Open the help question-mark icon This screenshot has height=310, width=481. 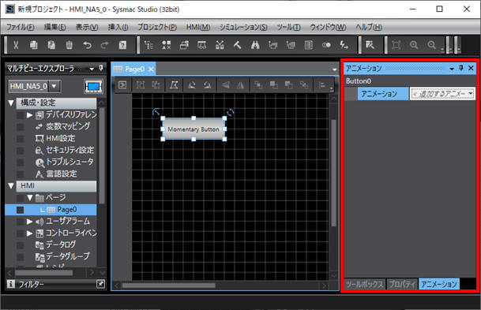coord(122,45)
